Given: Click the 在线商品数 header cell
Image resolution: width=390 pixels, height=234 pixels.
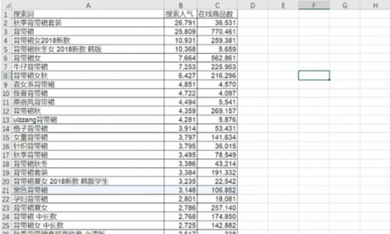Looking at the screenshot, I should tap(217, 14).
